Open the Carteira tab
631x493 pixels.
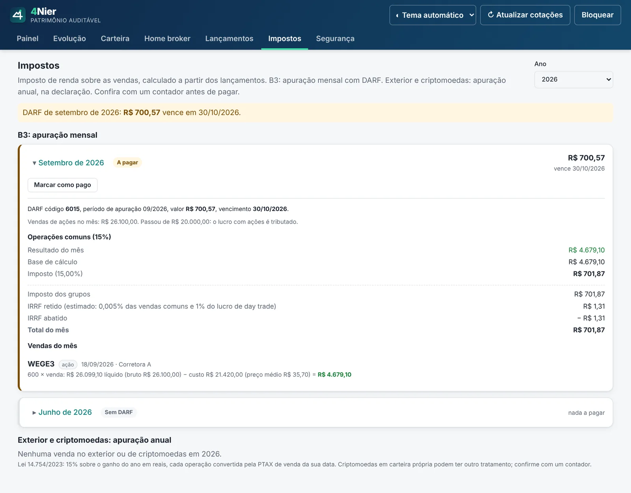point(115,39)
